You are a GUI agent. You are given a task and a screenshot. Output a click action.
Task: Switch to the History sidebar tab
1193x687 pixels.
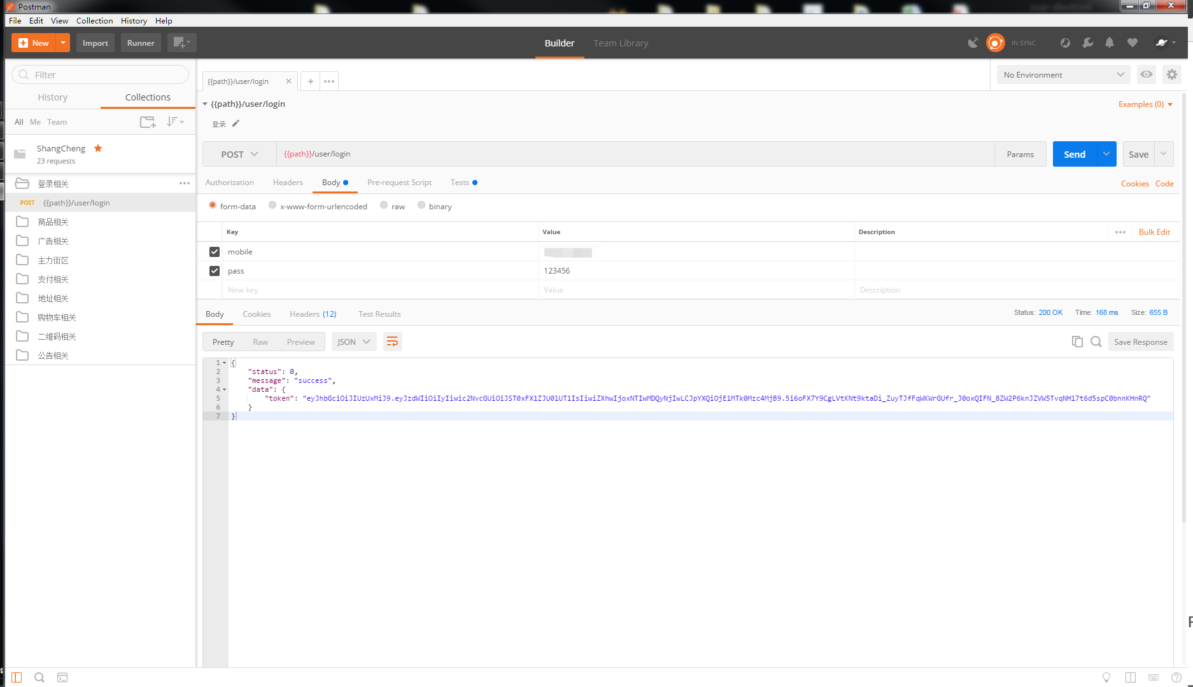pyautogui.click(x=52, y=97)
